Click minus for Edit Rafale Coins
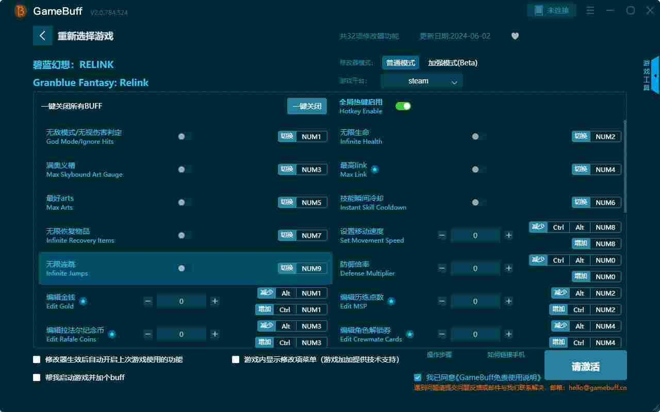 (x=148, y=334)
